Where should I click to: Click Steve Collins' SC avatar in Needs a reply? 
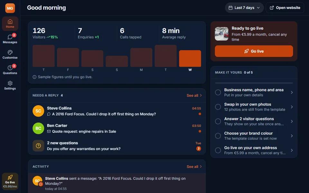pos(38,111)
